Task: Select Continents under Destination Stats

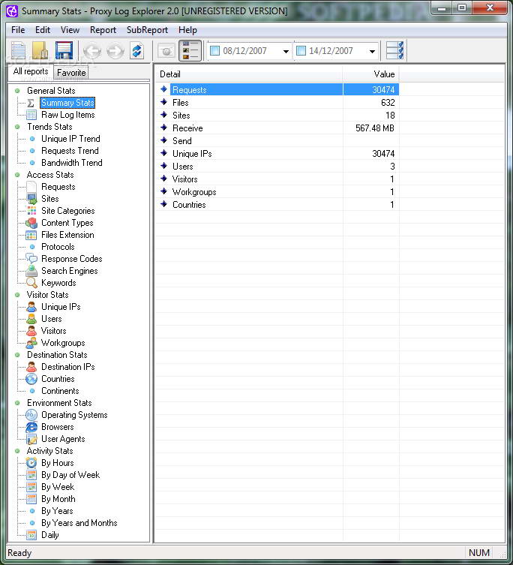Action: click(x=60, y=391)
